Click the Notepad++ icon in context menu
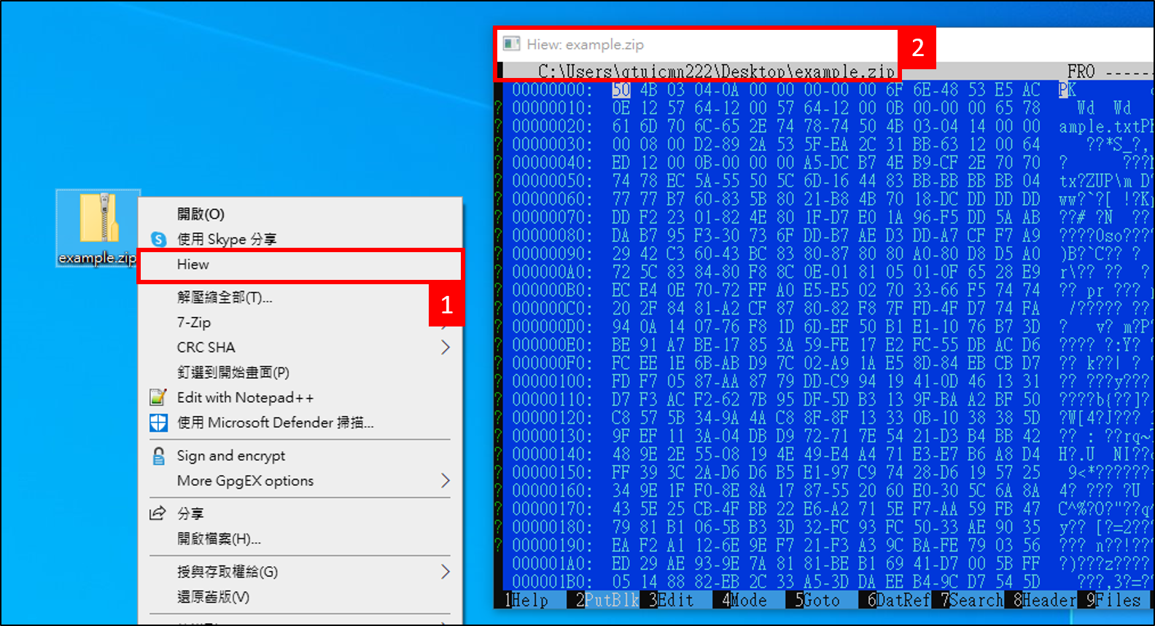Viewport: 1155px width, 626px height. (158, 397)
